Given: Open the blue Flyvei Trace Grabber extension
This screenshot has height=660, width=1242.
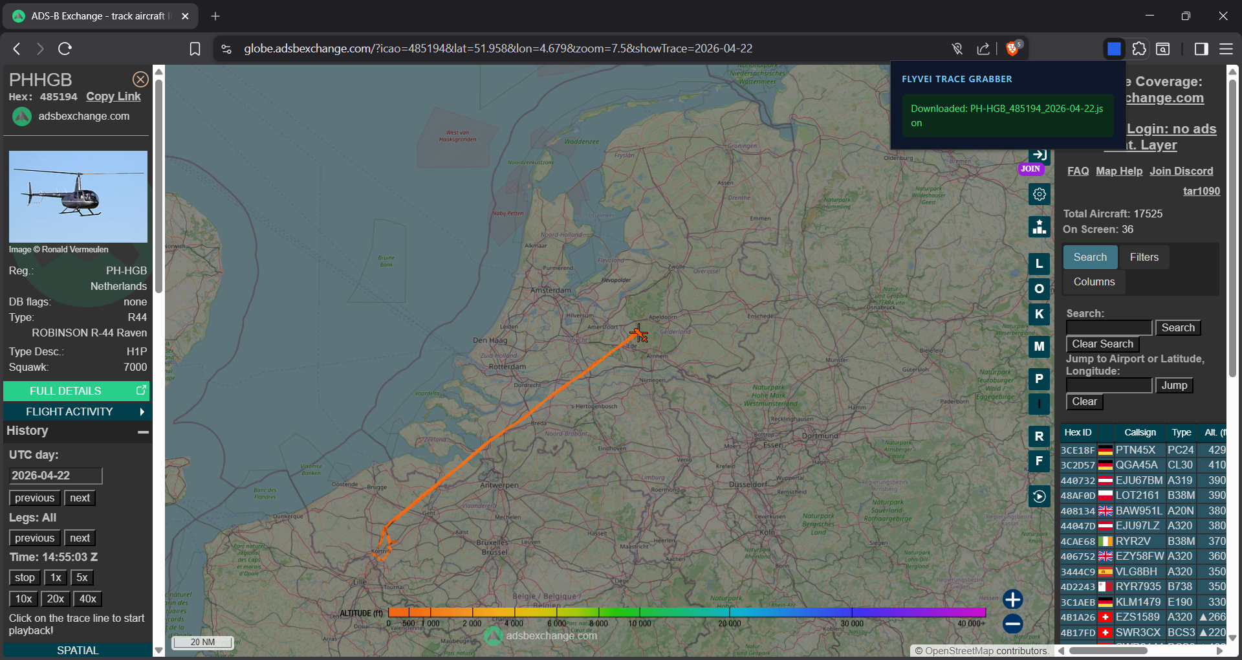Looking at the screenshot, I should click(1114, 49).
